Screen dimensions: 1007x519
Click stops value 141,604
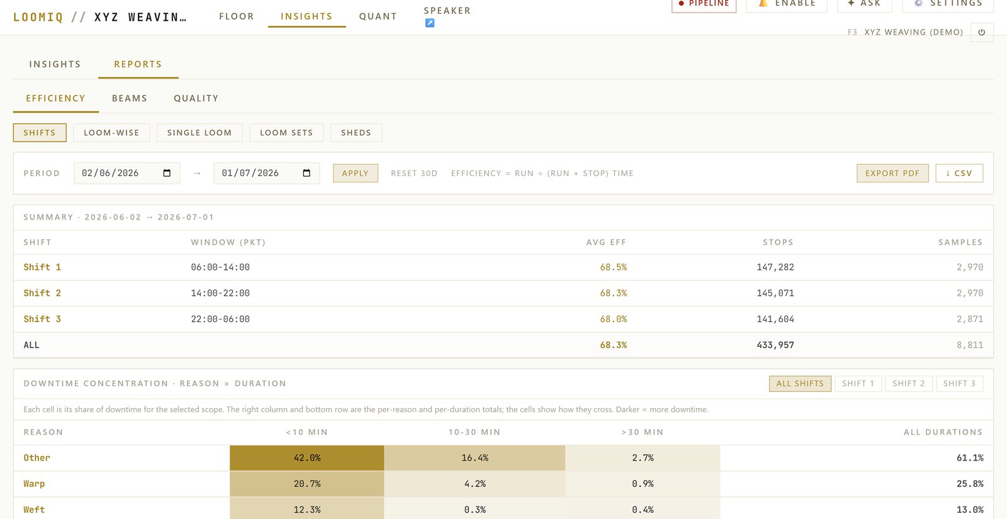[775, 319]
